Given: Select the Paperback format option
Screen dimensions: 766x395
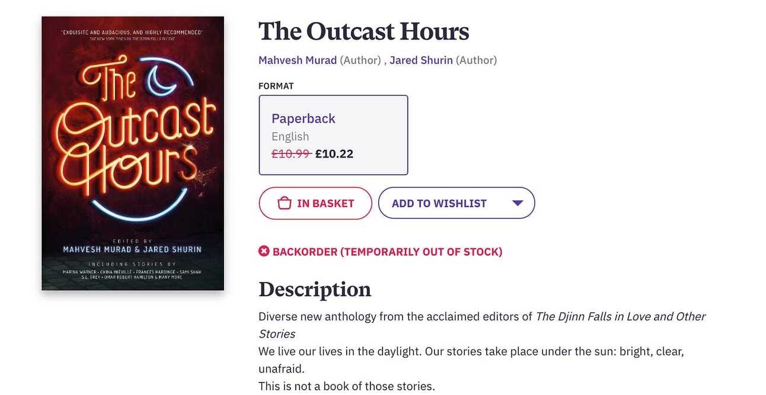Looking at the screenshot, I should point(333,135).
